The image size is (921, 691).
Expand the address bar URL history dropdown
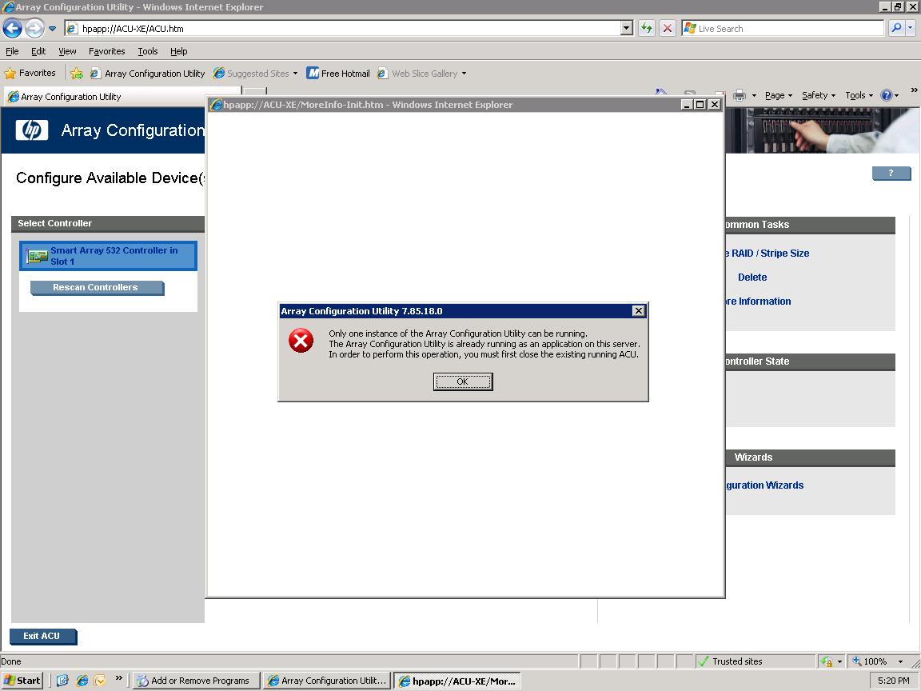pos(627,28)
